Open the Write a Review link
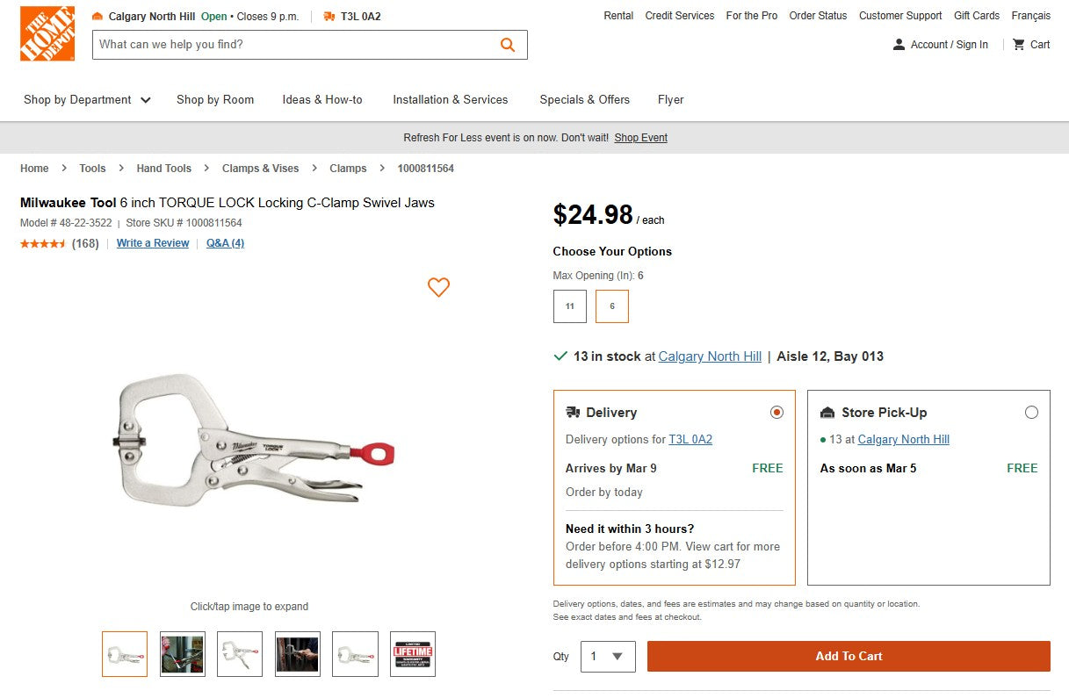 tap(152, 243)
